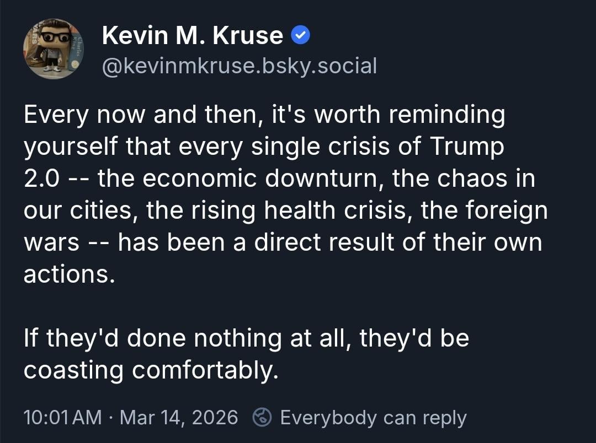Click the word "actions." ending the paragraph
Image resolution: width=596 pixels, height=443 pixels.
coord(69,274)
